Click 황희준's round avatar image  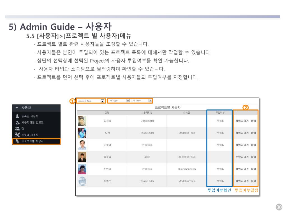coord(82,181)
